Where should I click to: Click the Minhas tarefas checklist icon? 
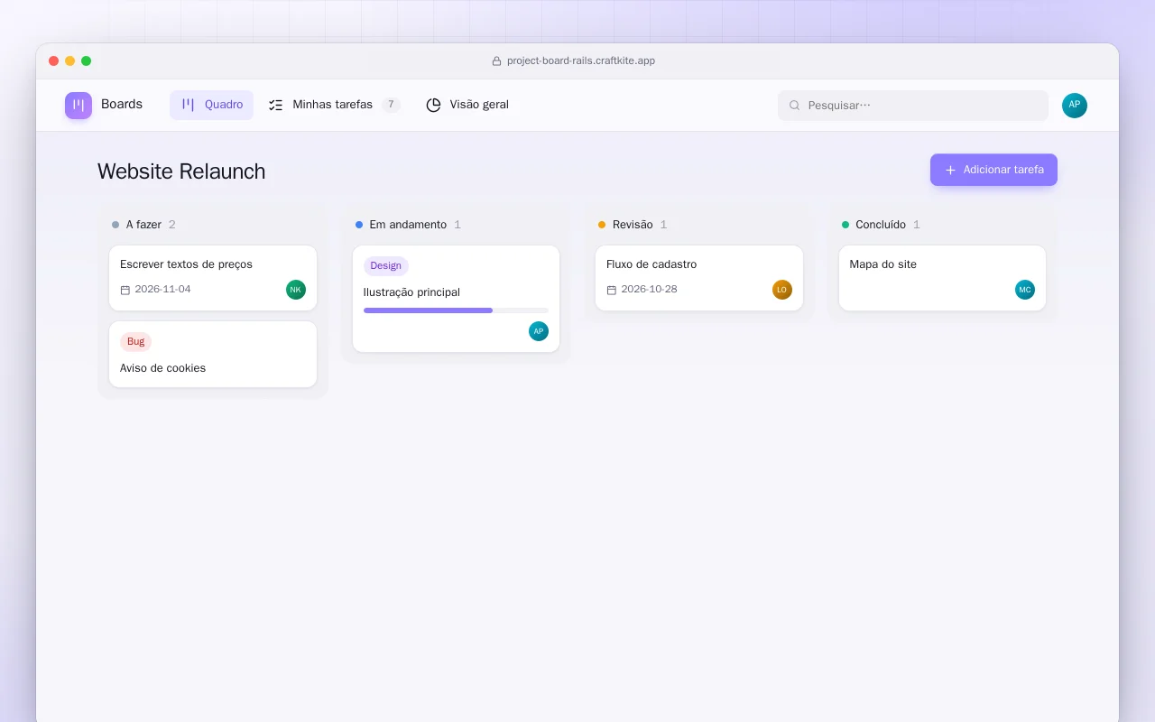276,105
